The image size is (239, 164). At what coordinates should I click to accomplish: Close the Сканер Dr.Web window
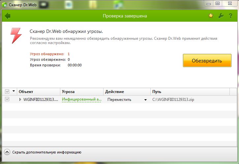230,4
